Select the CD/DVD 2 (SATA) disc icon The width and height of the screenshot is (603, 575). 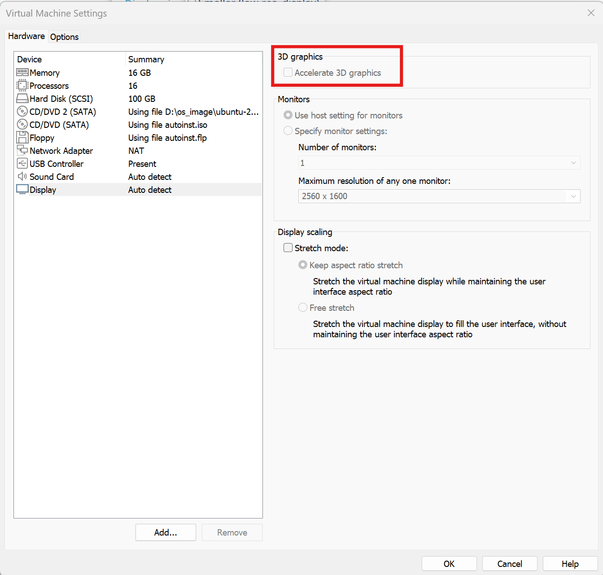[x=22, y=112]
